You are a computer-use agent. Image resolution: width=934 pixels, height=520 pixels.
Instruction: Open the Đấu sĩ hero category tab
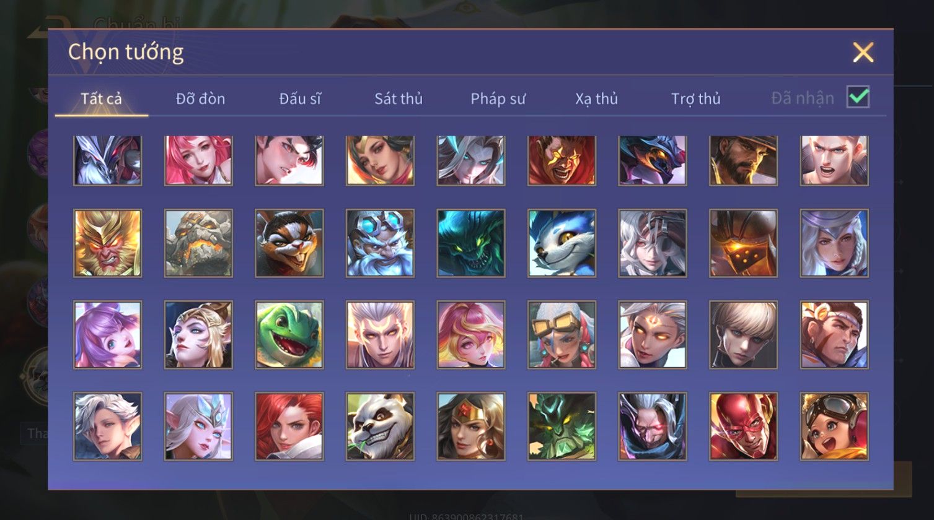300,98
